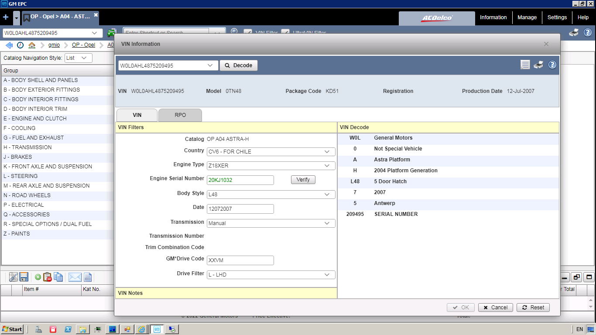Select the VIN tab
The image size is (596, 335).
point(137,115)
